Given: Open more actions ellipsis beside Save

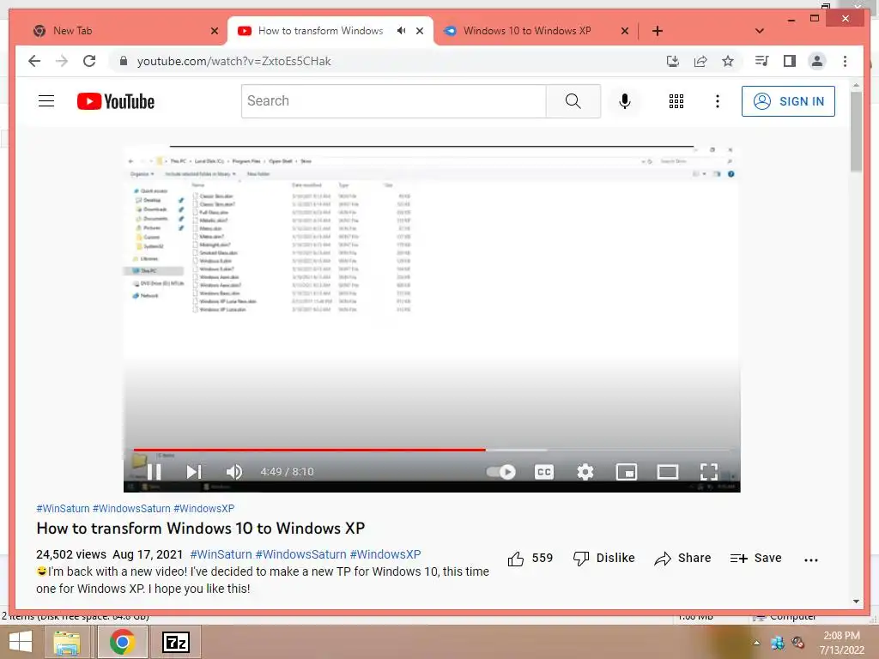Looking at the screenshot, I should (810, 559).
